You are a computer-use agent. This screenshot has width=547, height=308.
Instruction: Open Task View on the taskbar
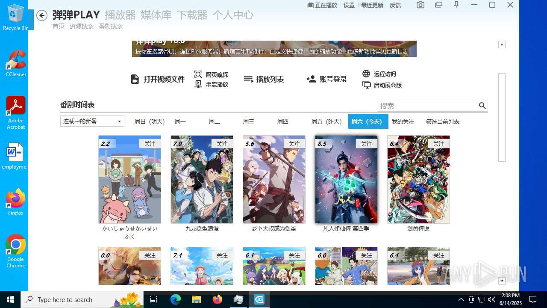[x=154, y=299]
